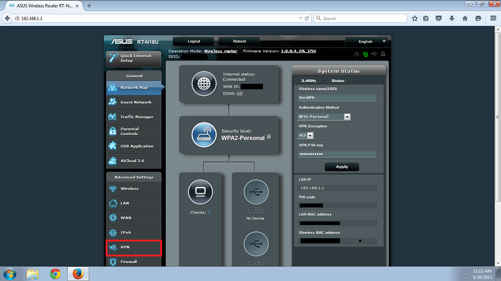
Task: Click the Firefox home icon
Action: click(465, 18)
